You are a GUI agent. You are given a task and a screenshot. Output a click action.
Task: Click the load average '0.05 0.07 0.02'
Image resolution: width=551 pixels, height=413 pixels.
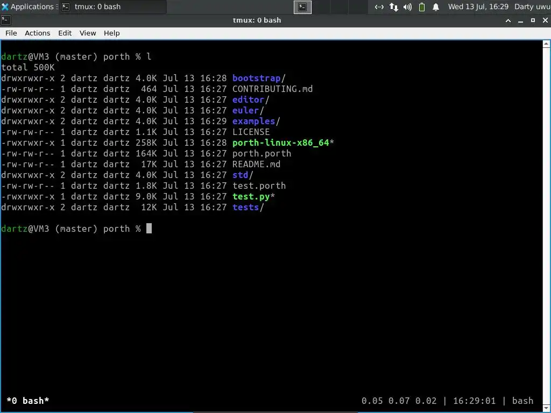(x=399, y=401)
